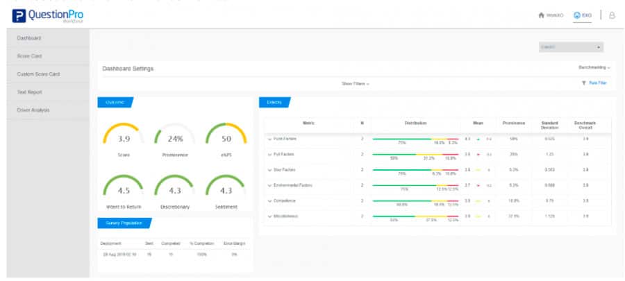The width and height of the screenshot is (625, 281).
Task: Click the green trend arrow in Push Factors row
Action: coord(478,139)
